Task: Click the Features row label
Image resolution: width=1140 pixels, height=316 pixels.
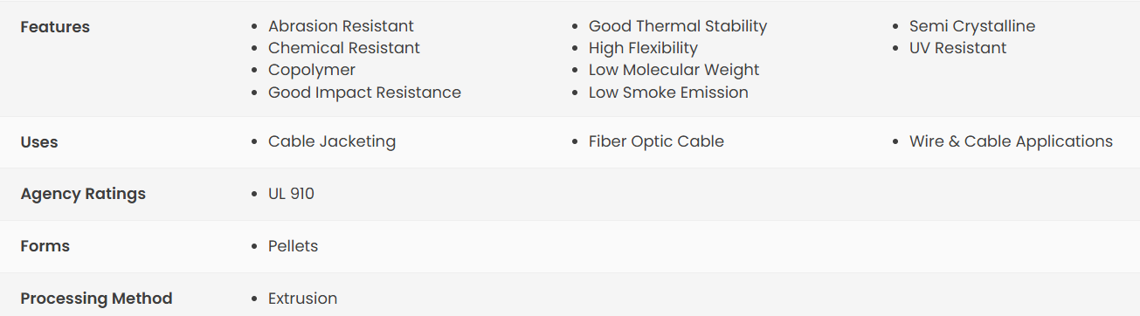Action: [x=55, y=27]
